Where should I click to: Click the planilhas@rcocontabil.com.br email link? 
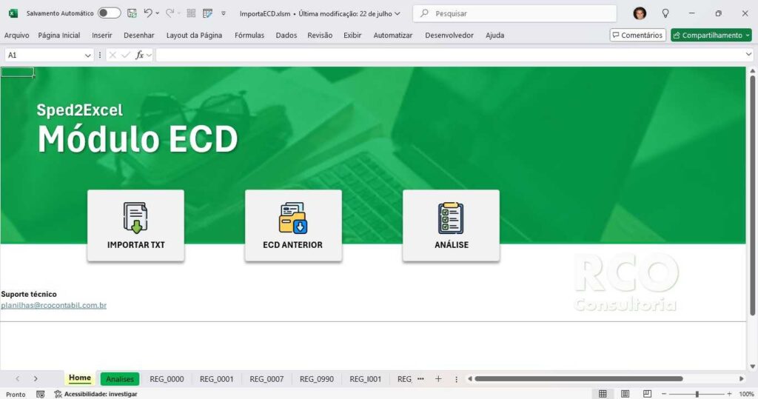[53, 305]
